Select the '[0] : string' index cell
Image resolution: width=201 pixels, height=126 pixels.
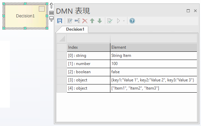pos(89,56)
